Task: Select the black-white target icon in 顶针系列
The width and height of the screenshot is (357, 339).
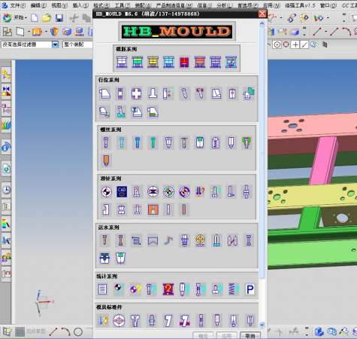Action: (106, 192)
